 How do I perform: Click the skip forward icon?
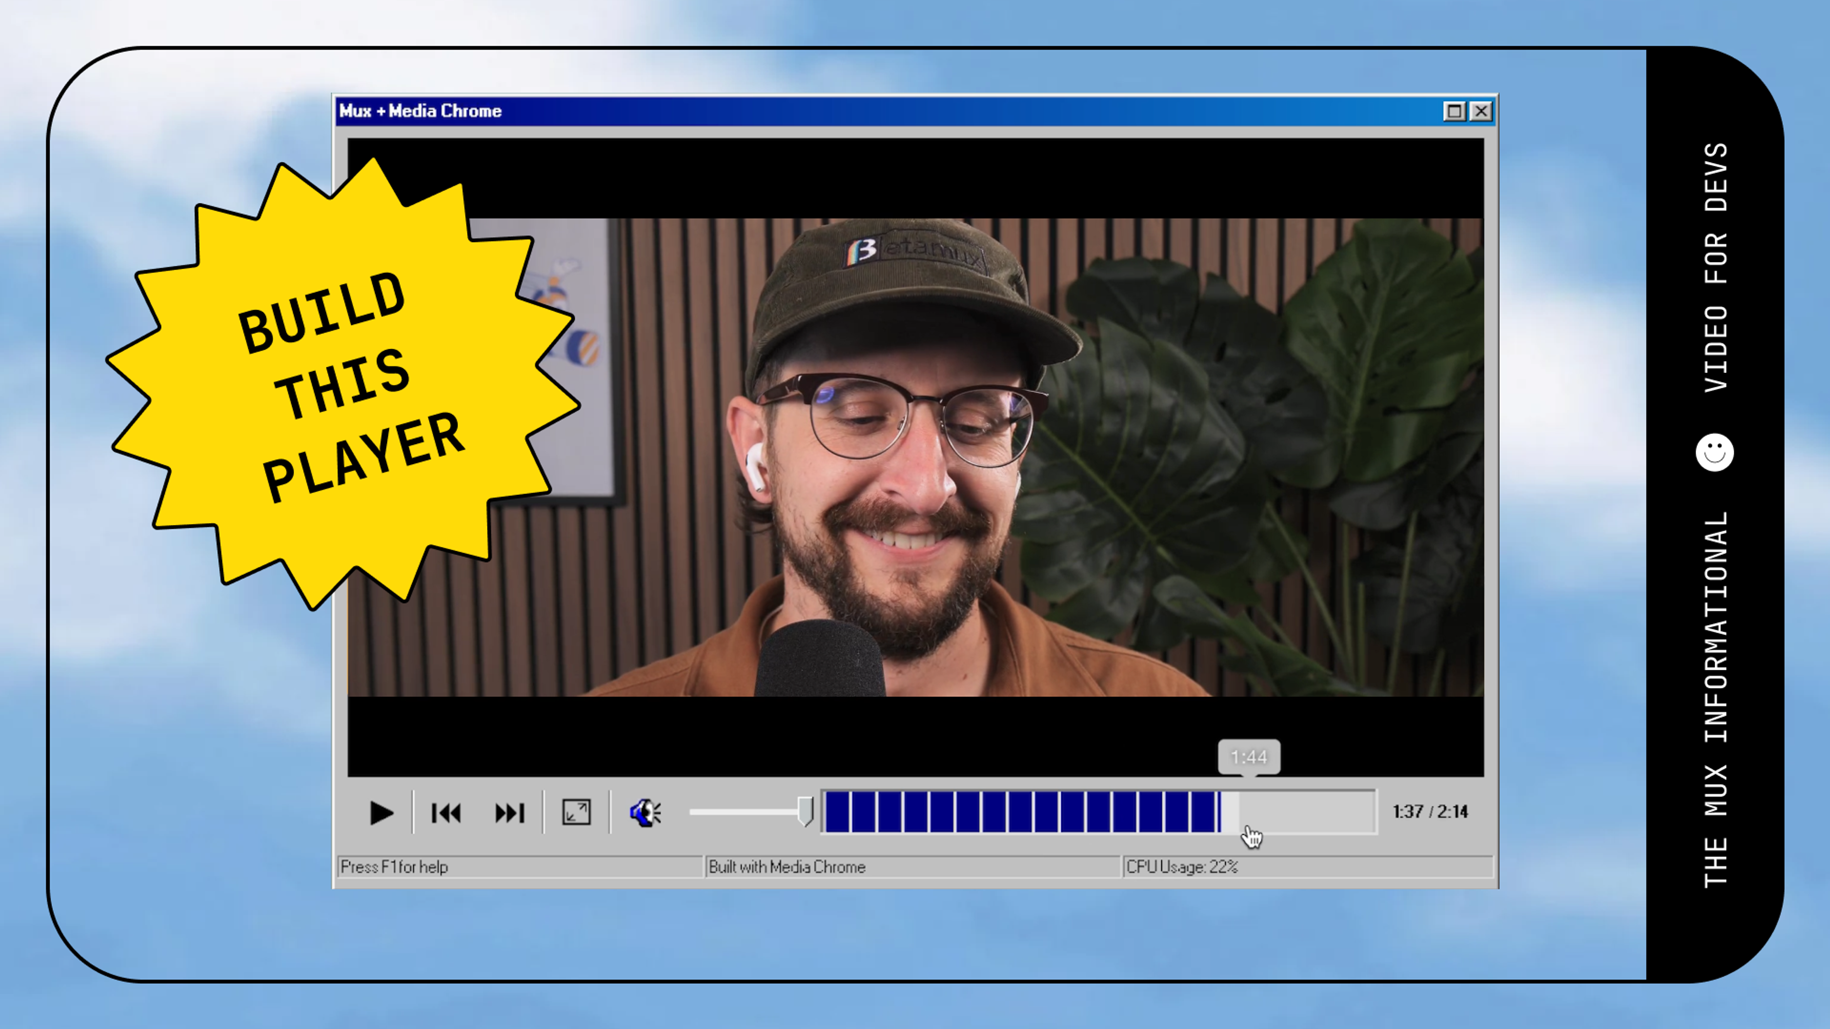click(x=509, y=812)
